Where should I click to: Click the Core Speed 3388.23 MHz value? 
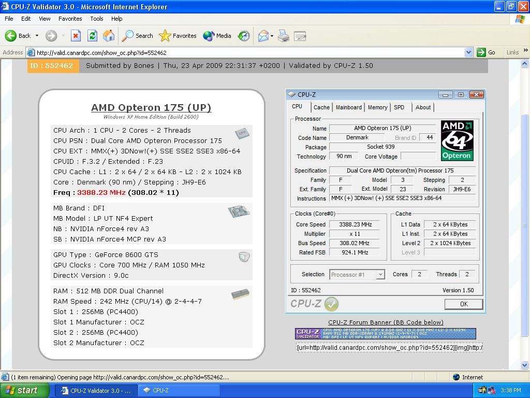(354, 224)
